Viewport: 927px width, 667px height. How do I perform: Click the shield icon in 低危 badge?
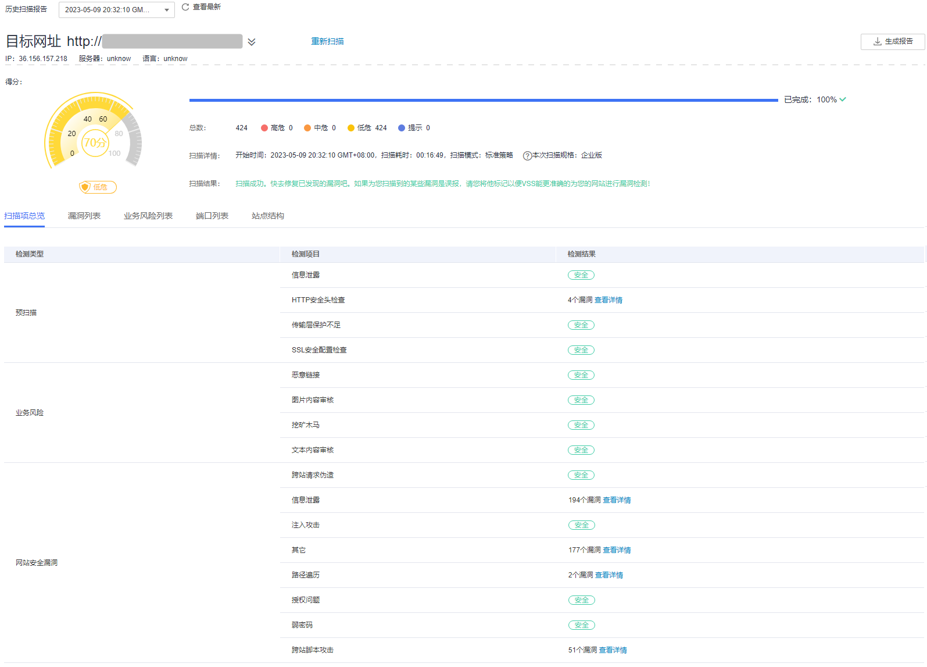point(85,187)
